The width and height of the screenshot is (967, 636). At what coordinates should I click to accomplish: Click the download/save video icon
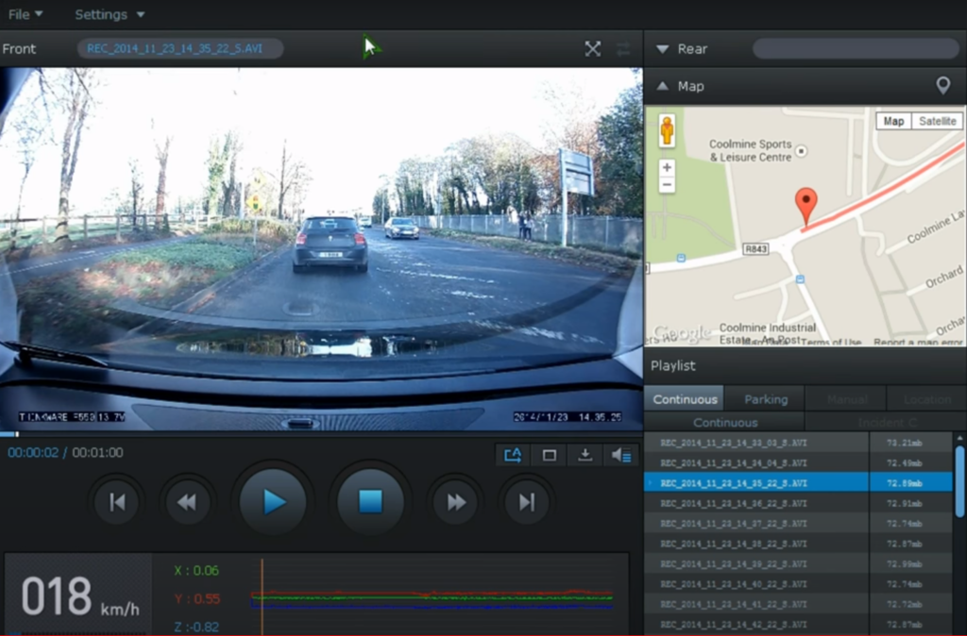[585, 455]
